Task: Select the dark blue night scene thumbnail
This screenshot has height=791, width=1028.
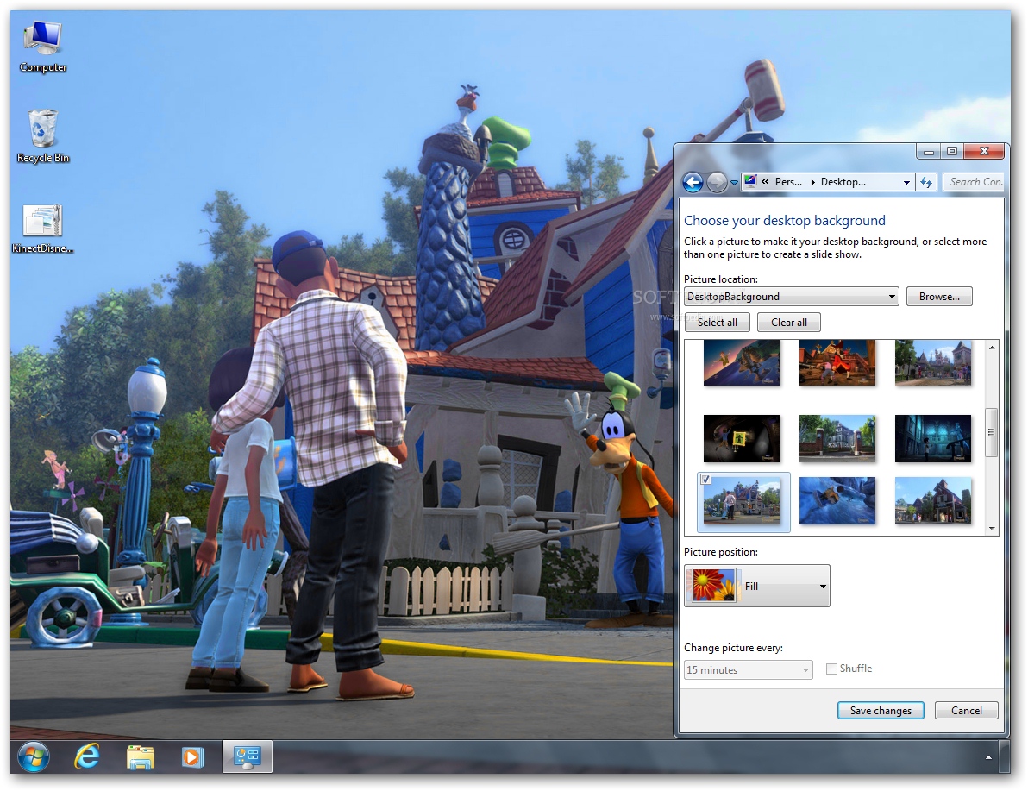Action: [x=933, y=438]
